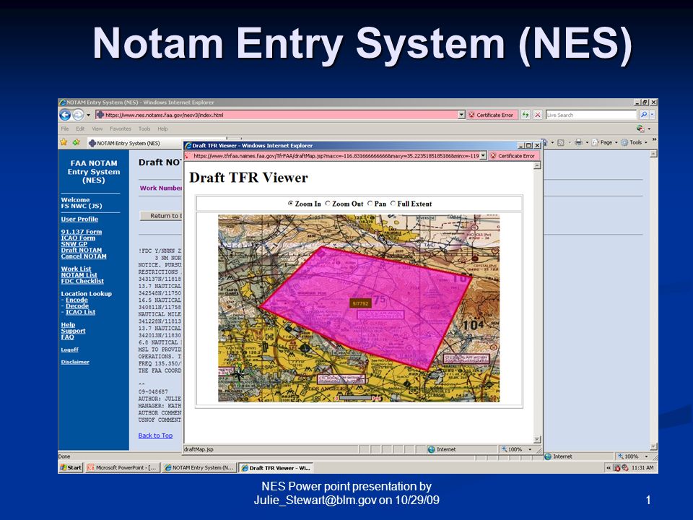693x520 pixels.
Task: Select the Zoom Out radio button
Action: [328, 204]
